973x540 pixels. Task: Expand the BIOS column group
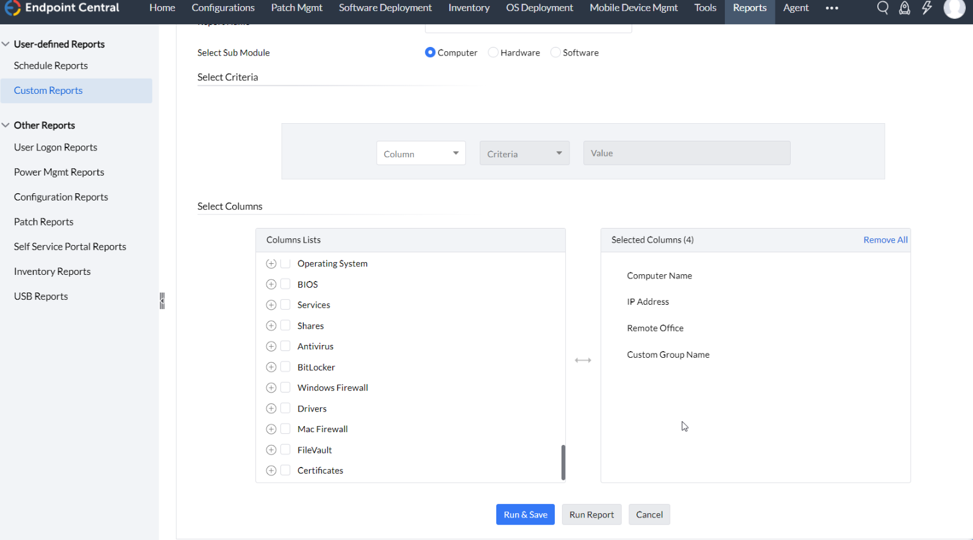coord(271,284)
